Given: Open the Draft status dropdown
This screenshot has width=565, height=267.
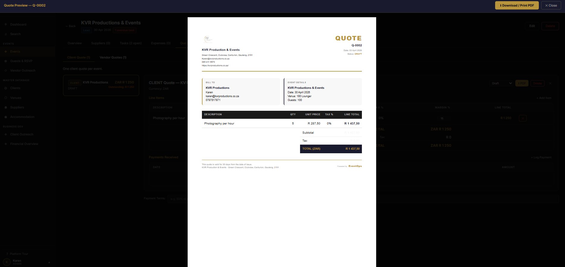Looking at the screenshot, I should (502, 83).
